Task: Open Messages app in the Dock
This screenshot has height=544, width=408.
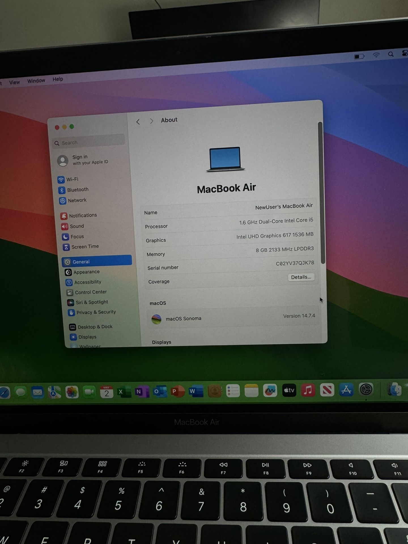Action: pyautogui.click(x=21, y=392)
